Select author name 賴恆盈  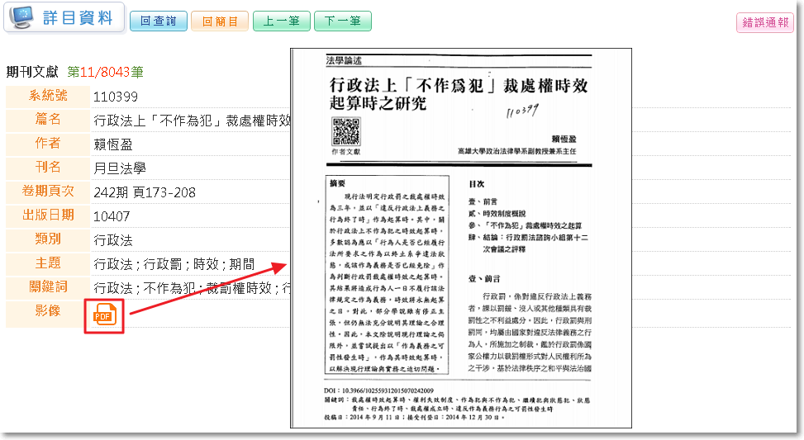click(x=112, y=144)
